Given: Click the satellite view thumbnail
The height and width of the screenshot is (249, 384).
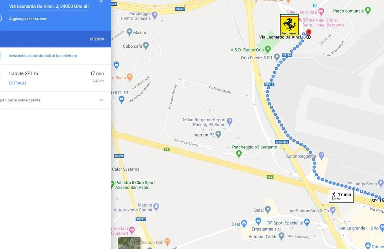Looking at the screenshot, I should pos(129,243).
